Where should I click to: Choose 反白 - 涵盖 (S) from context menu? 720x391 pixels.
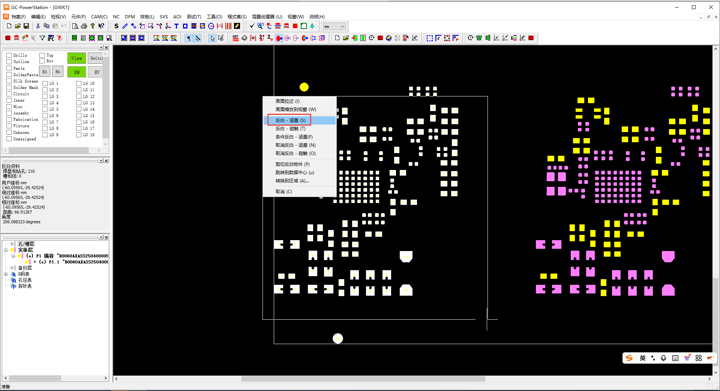coord(290,120)
